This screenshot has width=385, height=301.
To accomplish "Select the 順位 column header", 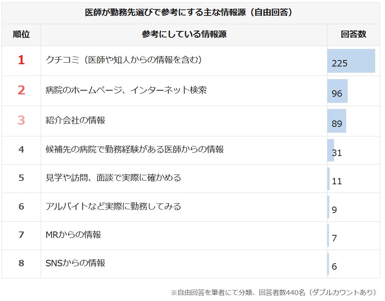I will coord(21,34).
